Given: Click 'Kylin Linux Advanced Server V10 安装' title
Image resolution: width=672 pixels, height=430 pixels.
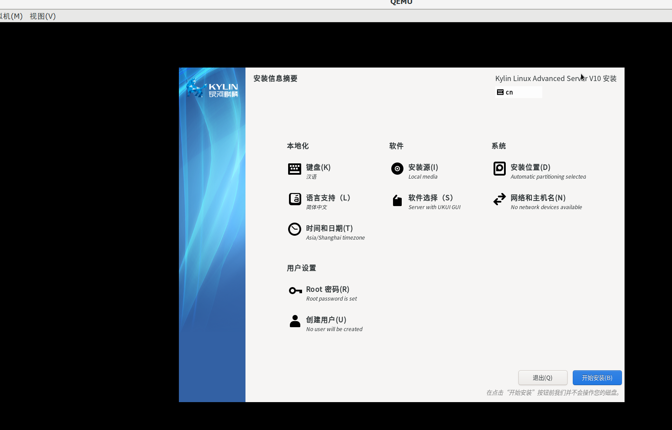Looking at the screenshot, I should pos(556,78).
